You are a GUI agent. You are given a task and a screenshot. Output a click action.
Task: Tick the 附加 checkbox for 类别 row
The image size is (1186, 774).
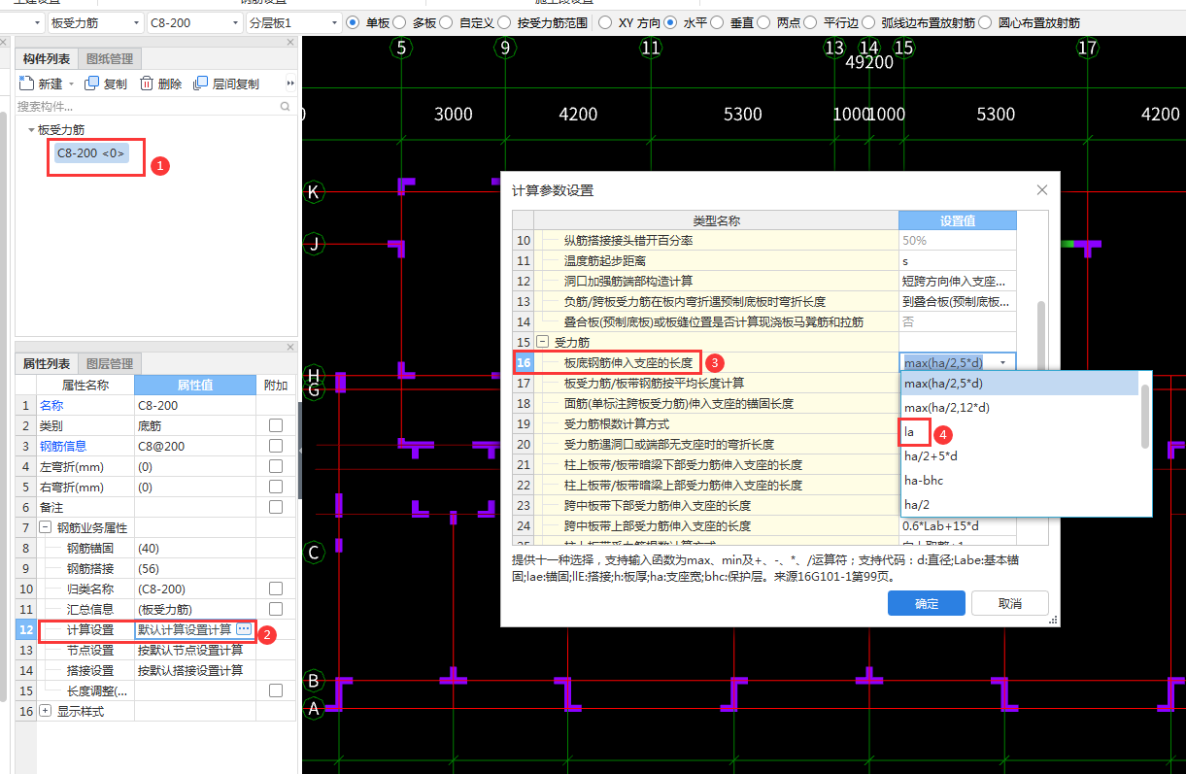(276, 425)
